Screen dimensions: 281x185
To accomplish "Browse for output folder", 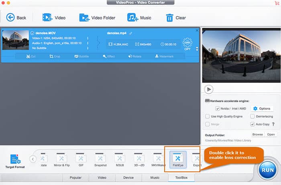I will 258,135.
